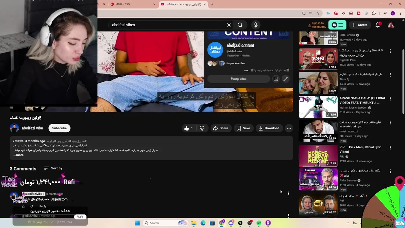Close the YouTube tab
Screen dimensions: 405x228
click(205, 4)
